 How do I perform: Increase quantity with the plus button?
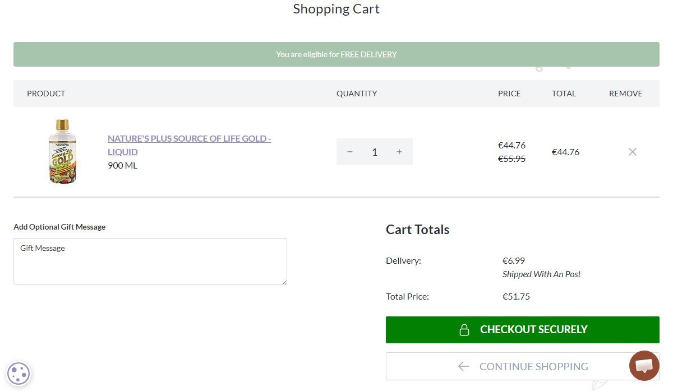point(399,152)
